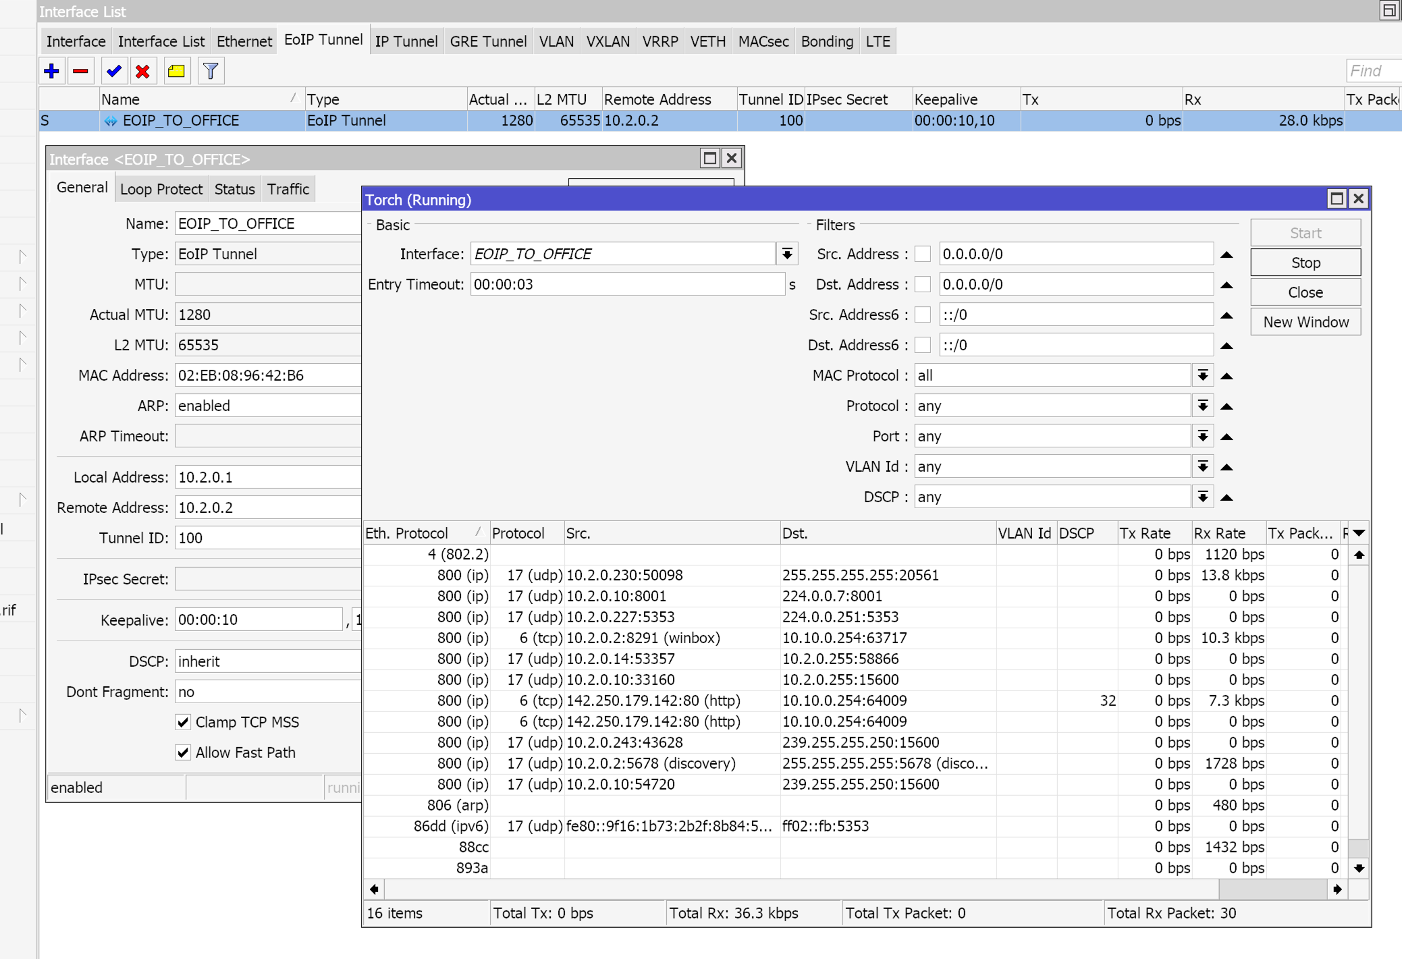Uncheck Clamp TCP MSS
The width and height of the screenshot is (1402, 959).
click(183, 721)
